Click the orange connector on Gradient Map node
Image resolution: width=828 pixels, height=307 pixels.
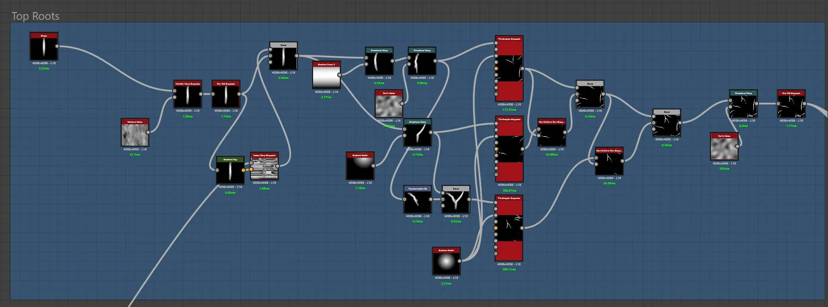pos(243,170)
